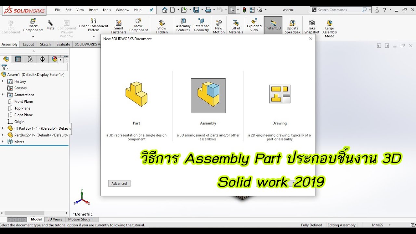Open the File menu
The image size is (416, 234).
point(58,10)
